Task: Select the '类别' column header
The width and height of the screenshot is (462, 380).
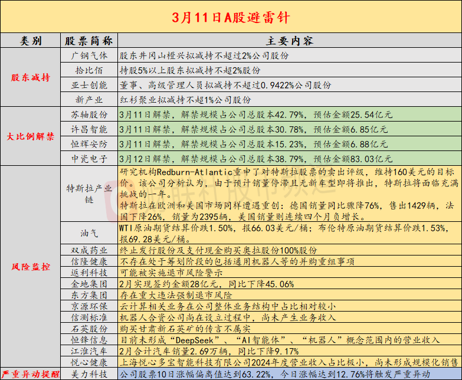Action: click(x=30, y=40)
